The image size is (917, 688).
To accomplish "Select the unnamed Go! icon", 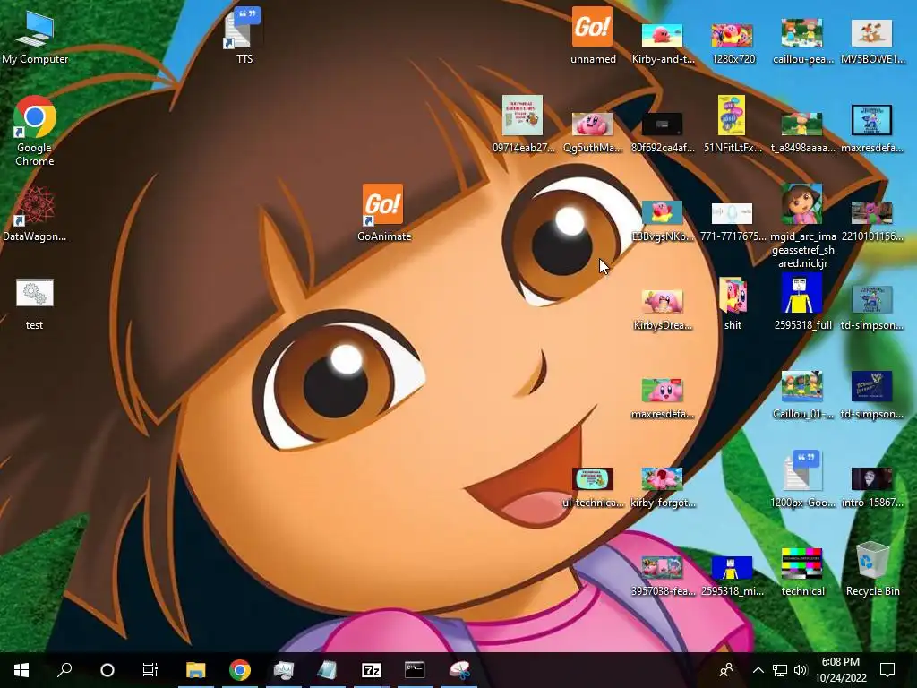I will pyautogui.click(x=593, y=36).
